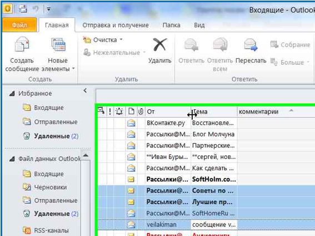
Task: Click envelope icon of ВКонтакте.ру message
Action: tap(131, 123)
